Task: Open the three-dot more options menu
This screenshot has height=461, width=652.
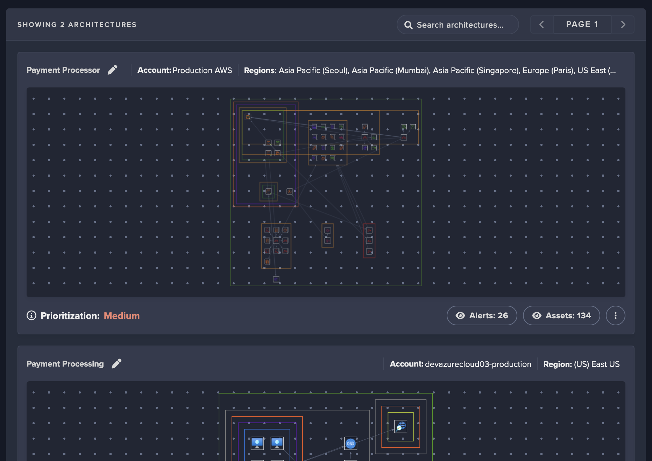Action: coord(616,315)
